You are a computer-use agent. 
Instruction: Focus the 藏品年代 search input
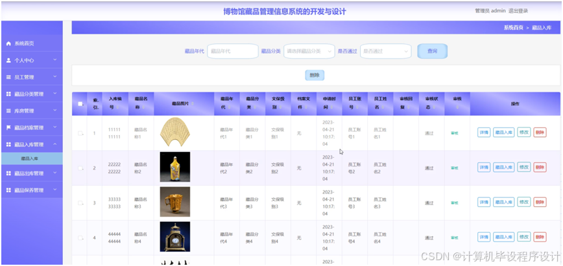coord(233,51)
